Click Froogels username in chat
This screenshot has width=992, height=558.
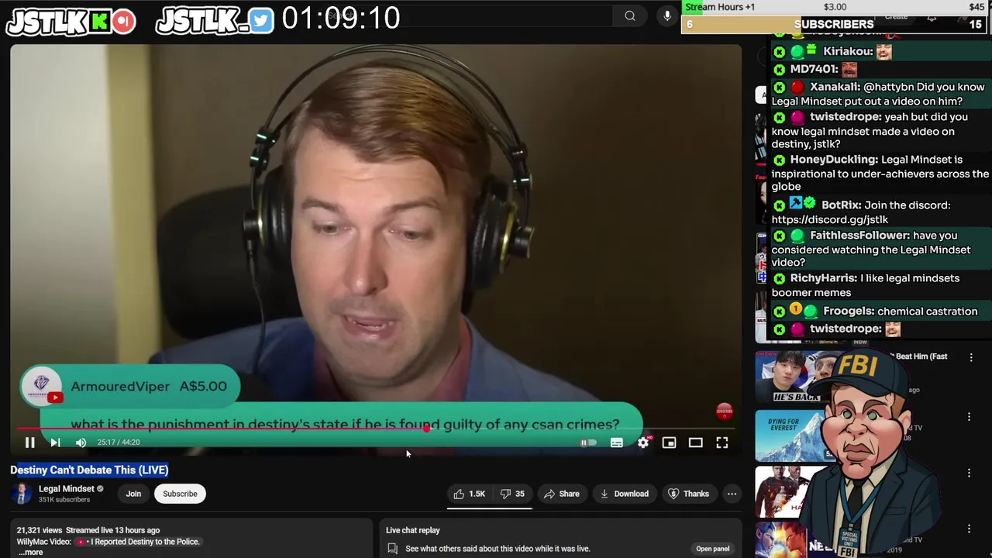849,311
